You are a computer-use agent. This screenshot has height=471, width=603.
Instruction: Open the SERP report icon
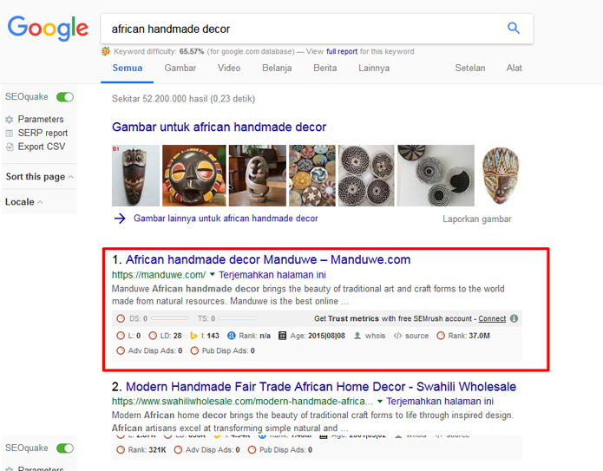(10, 134)
